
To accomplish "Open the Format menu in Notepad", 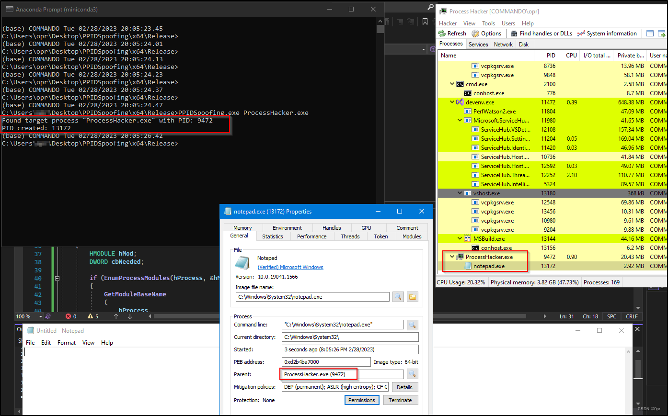I will [67, 343].
